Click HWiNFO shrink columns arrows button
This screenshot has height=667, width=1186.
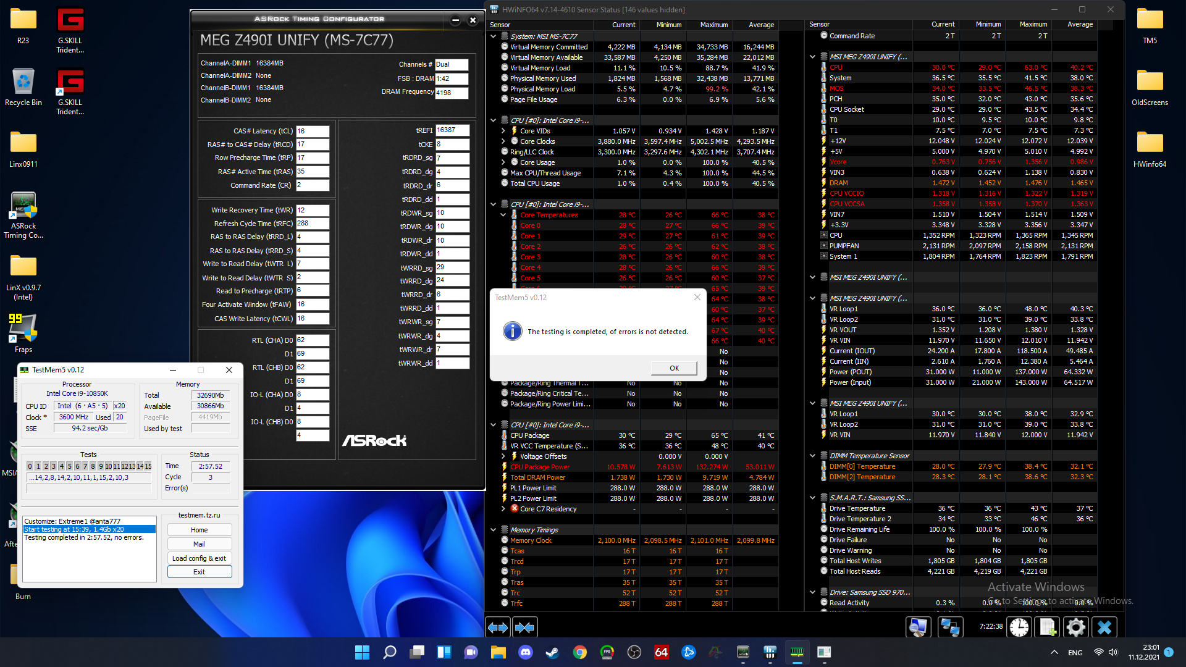[x=524, y=627]
